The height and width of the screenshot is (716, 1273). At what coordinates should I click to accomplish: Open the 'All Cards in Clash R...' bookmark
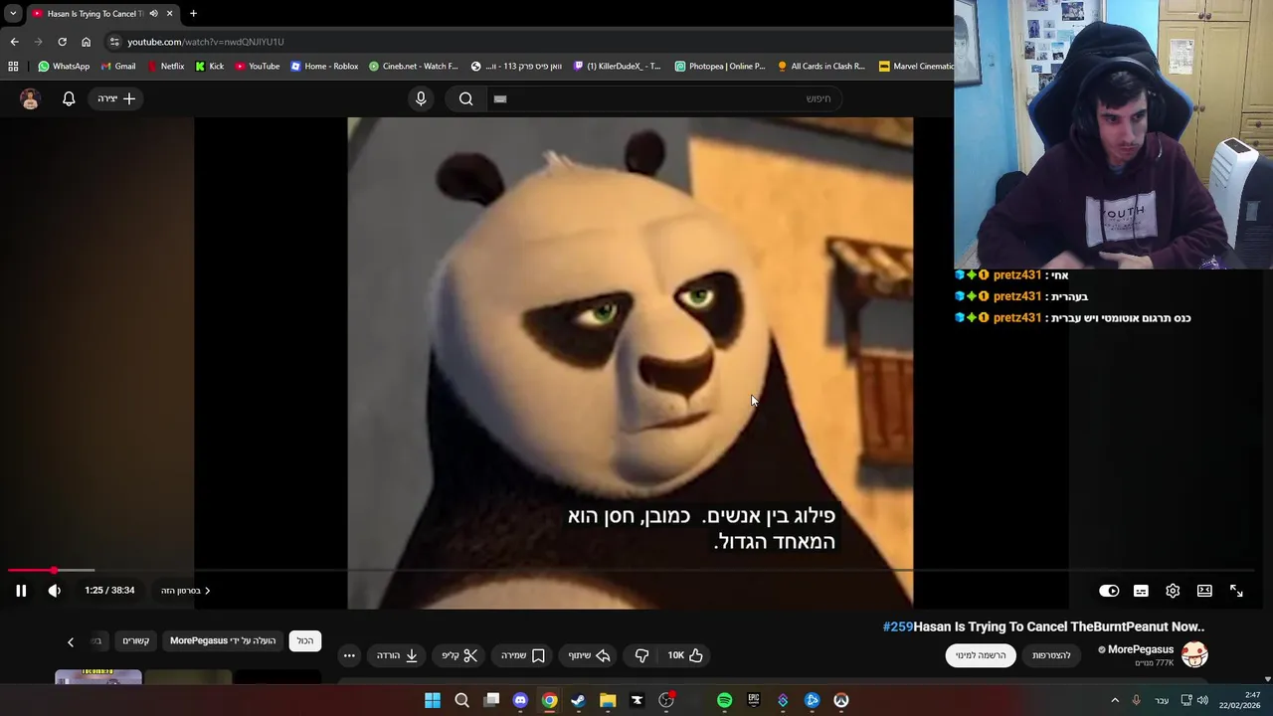[x=821, y=67]
